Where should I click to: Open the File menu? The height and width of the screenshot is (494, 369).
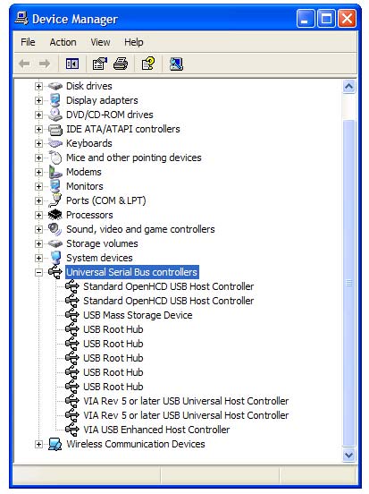pos(28,42)
